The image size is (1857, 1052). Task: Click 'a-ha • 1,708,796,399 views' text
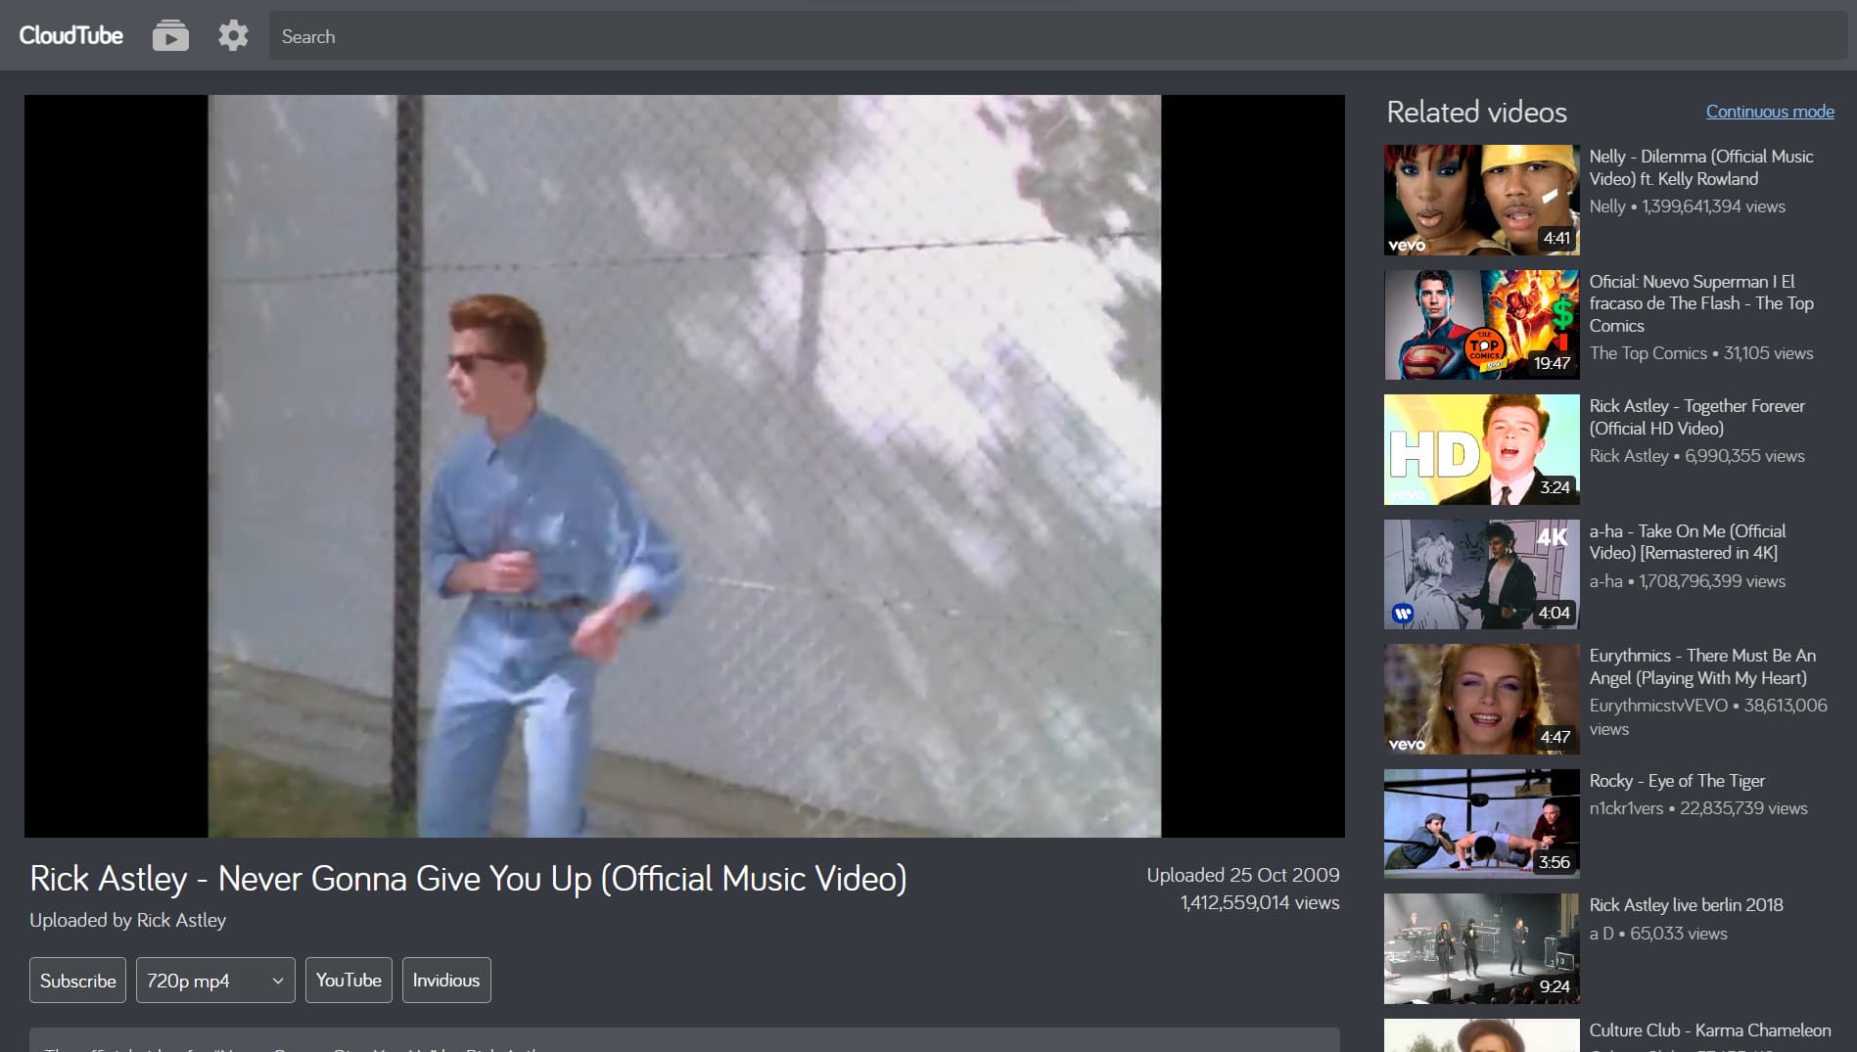(1688, 581)
